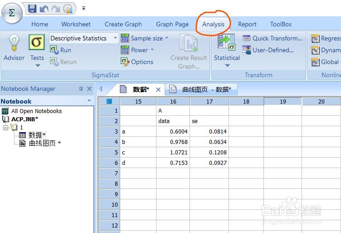Screen dimensions: 341x233
Task: Select row 7 header
Action: (x=109, y=174)
